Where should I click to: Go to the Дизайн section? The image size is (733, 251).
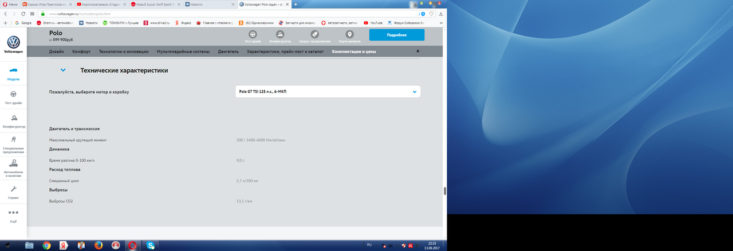56,51
